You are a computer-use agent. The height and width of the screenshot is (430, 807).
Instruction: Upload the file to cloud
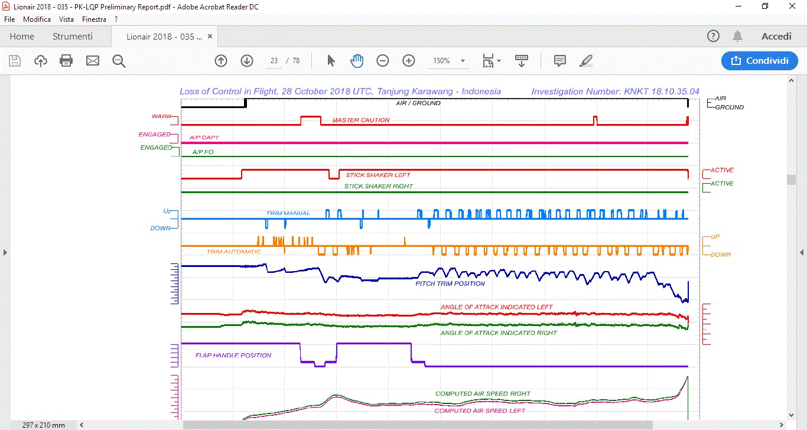[41, 61]
